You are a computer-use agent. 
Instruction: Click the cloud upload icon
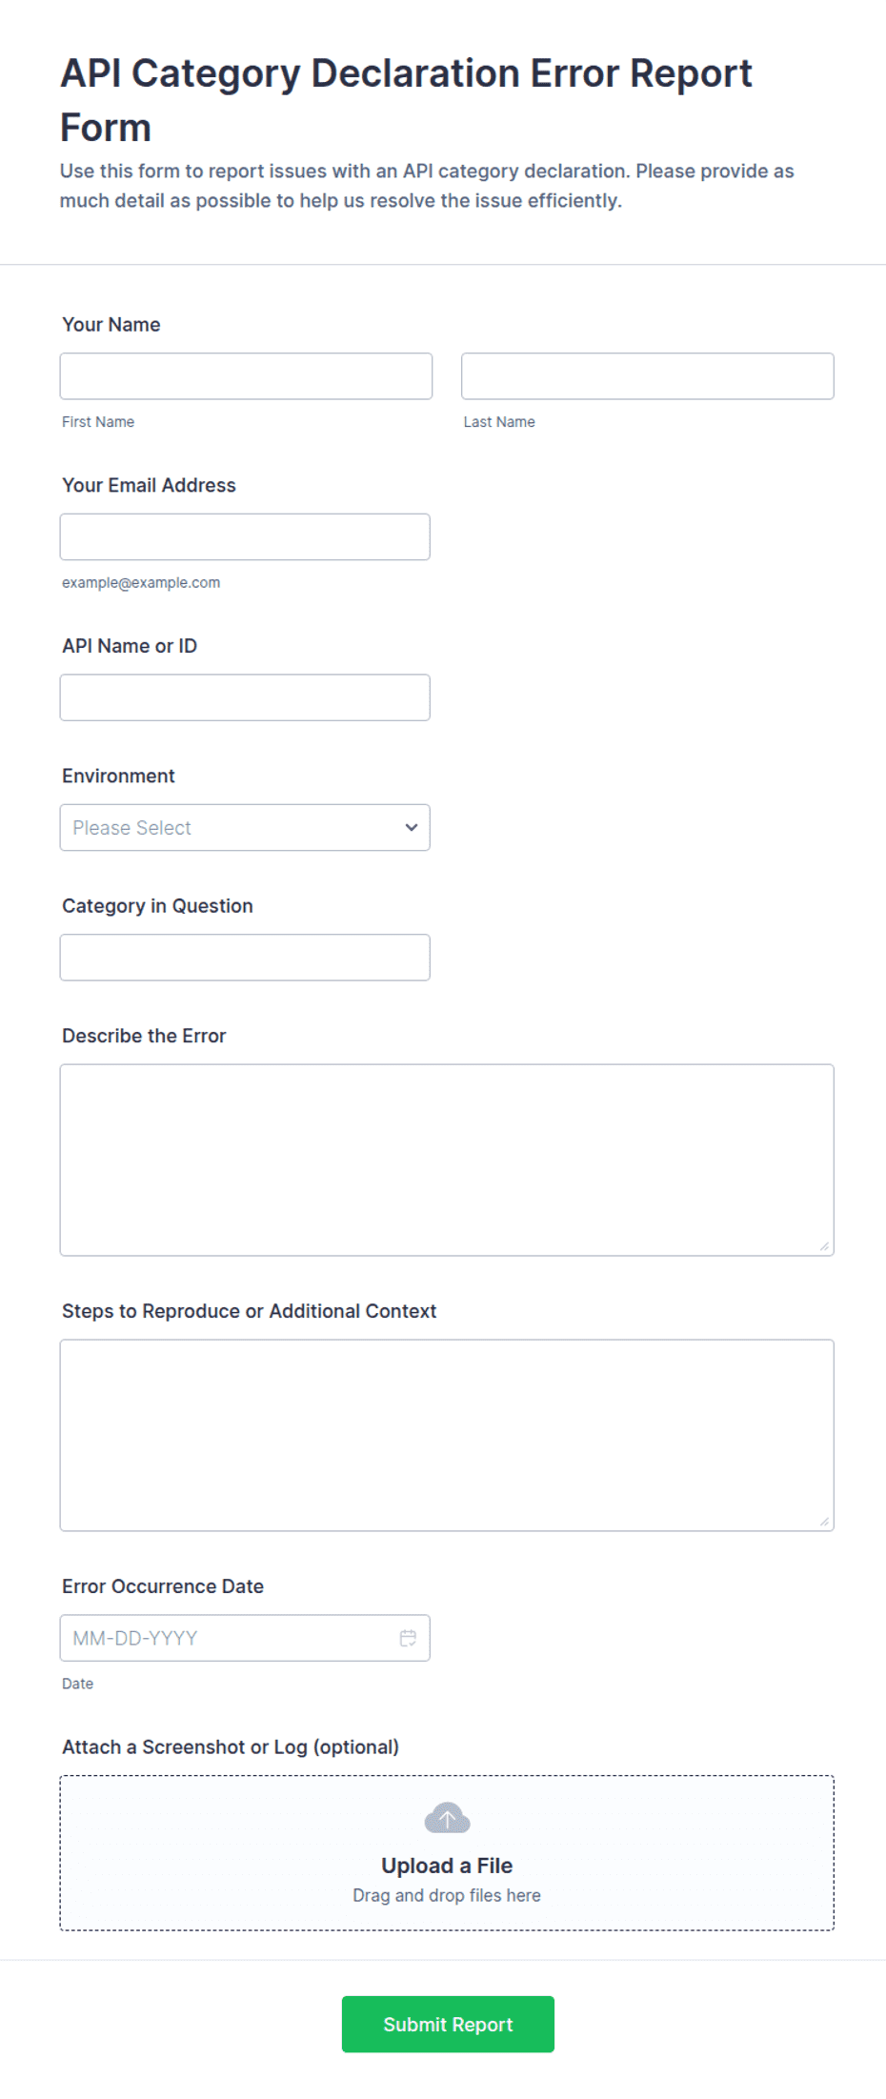click(x=447, y=1818)
